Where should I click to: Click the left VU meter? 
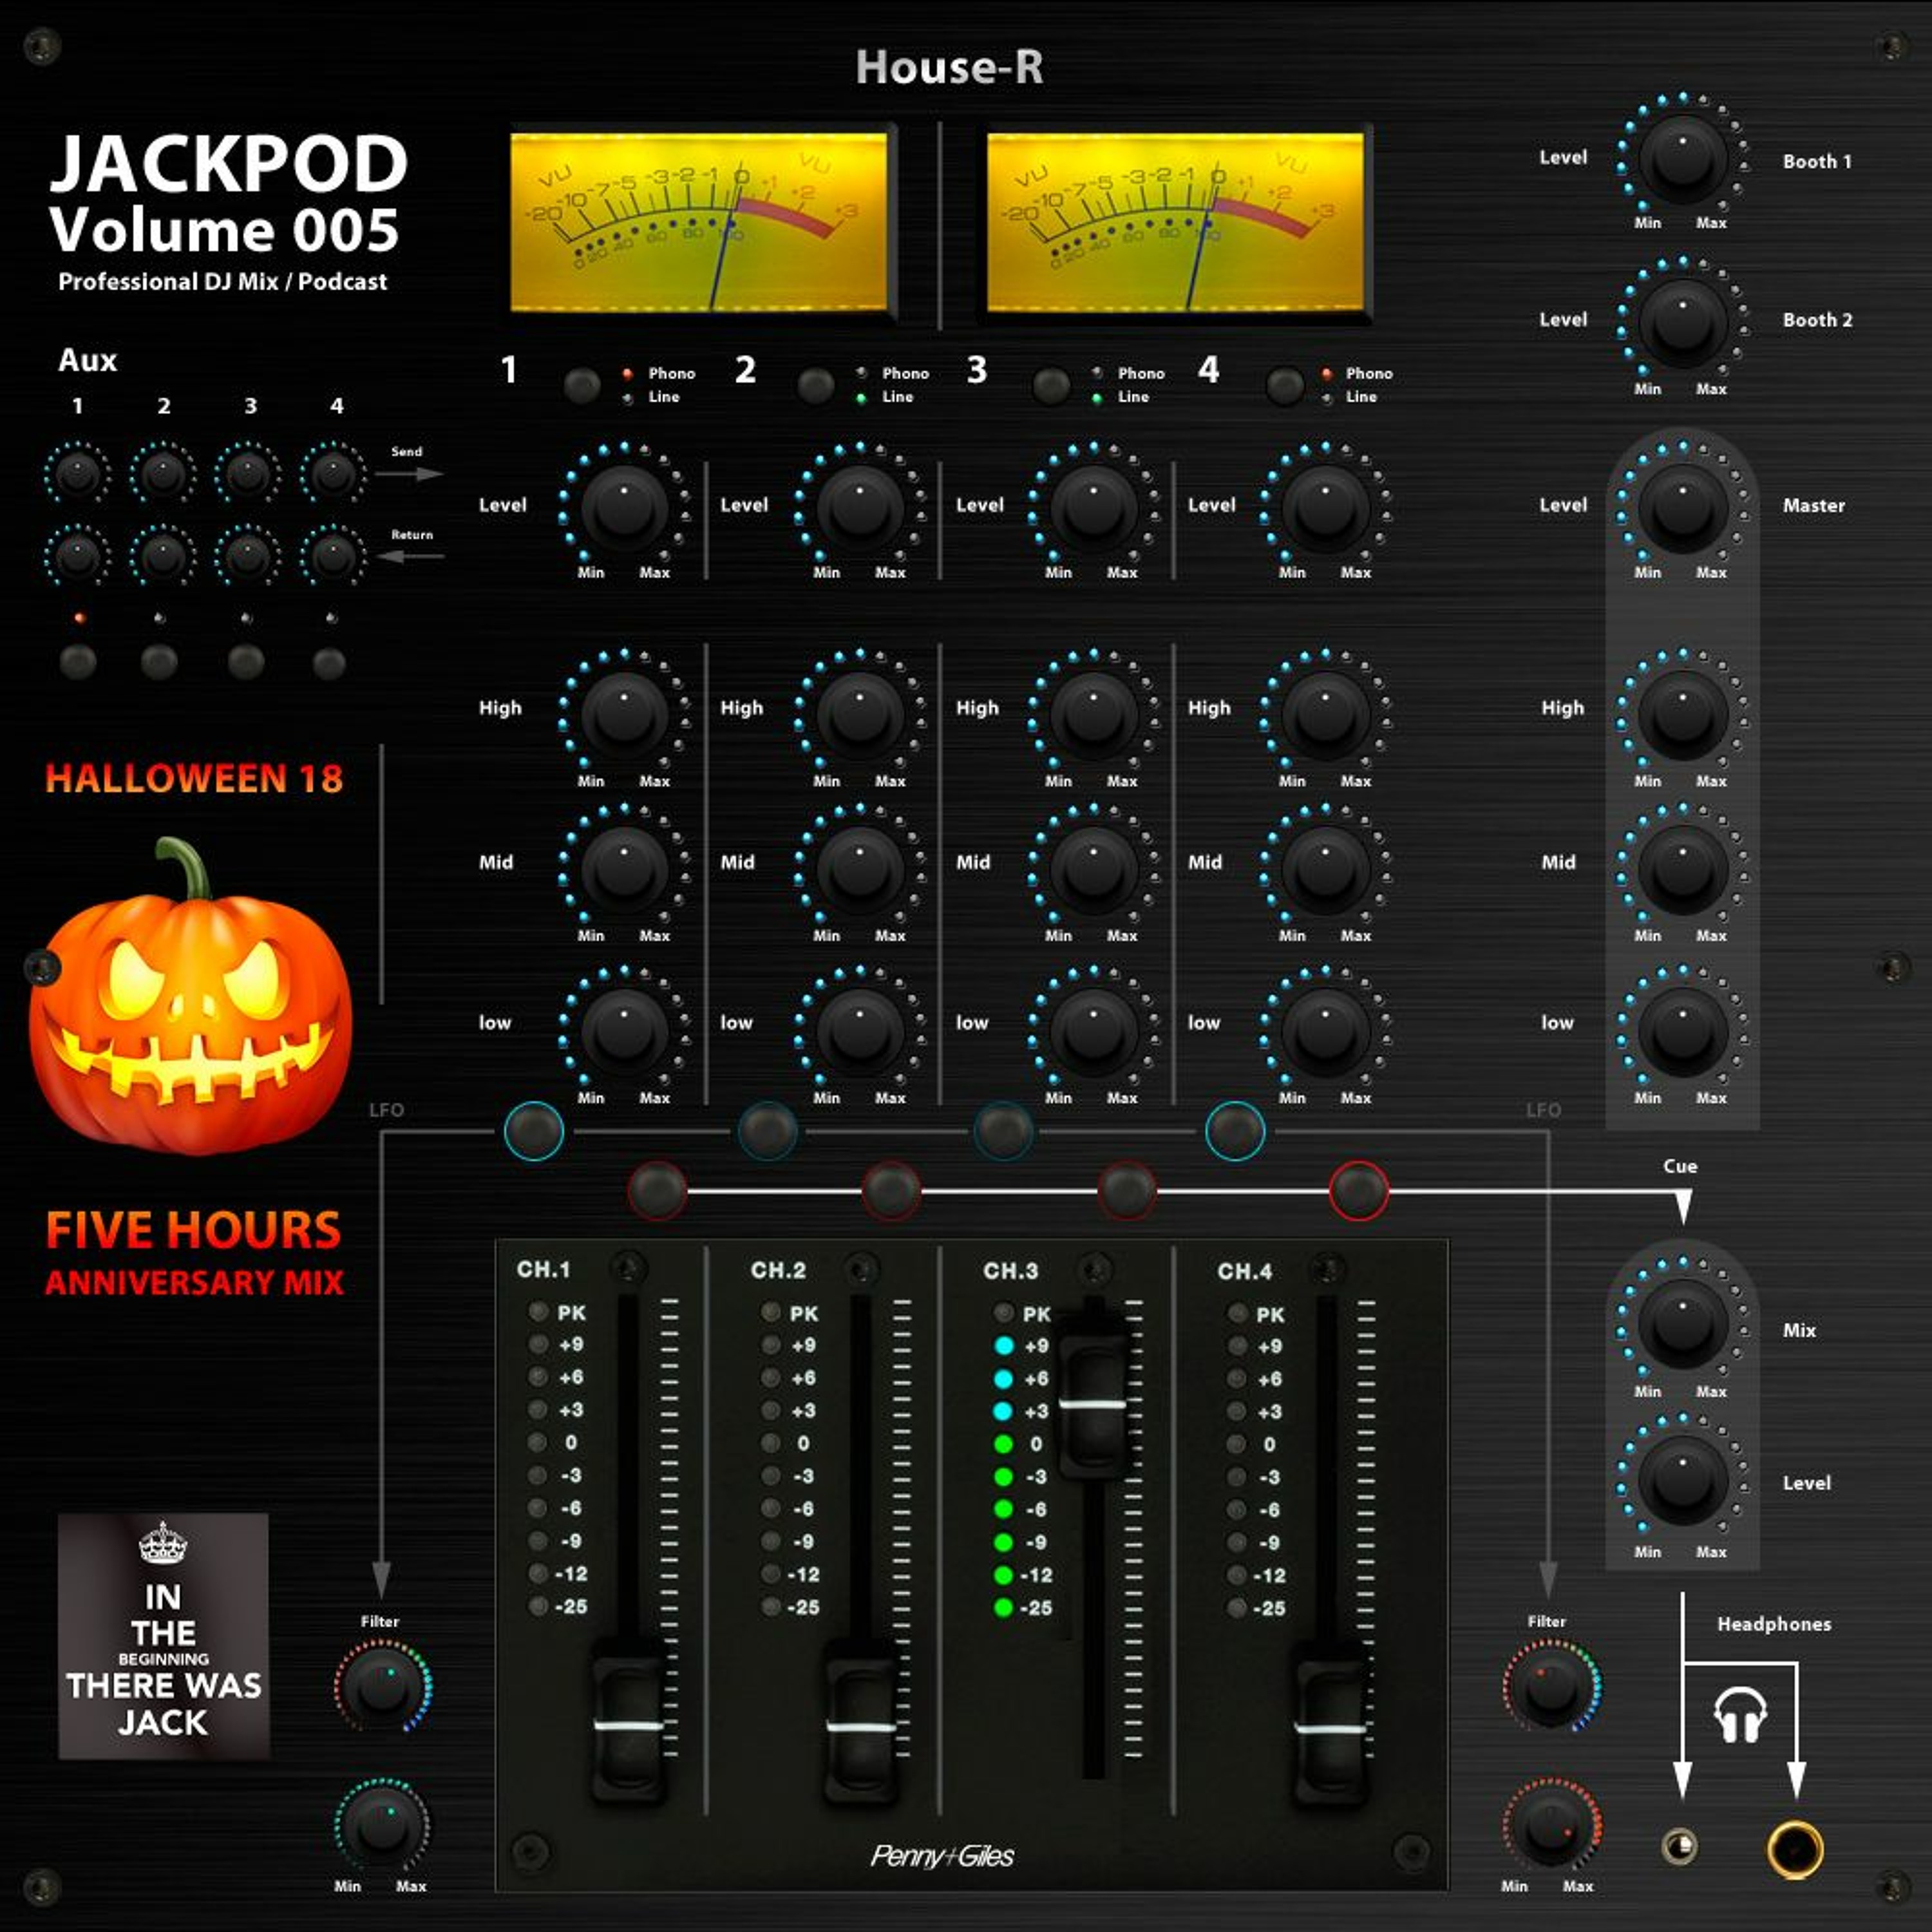pyautogui.click(x=698, y=222)
